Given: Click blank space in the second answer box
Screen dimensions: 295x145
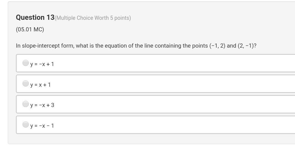Looking at the screenshot, I should pos(166,84).
